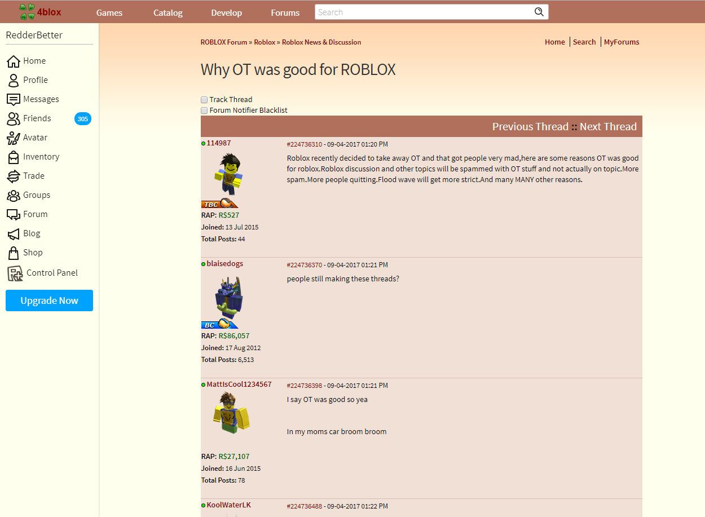Click online status dot beside KoolWaterLK
The height and width of the screenshot is (517, 705).
coord(204,505)
